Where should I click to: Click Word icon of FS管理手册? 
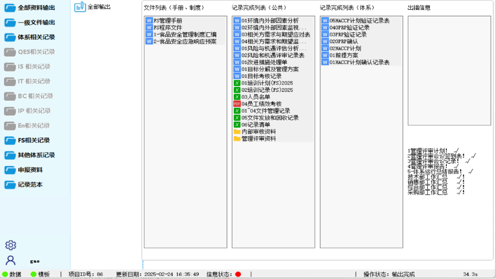(149, 20)
